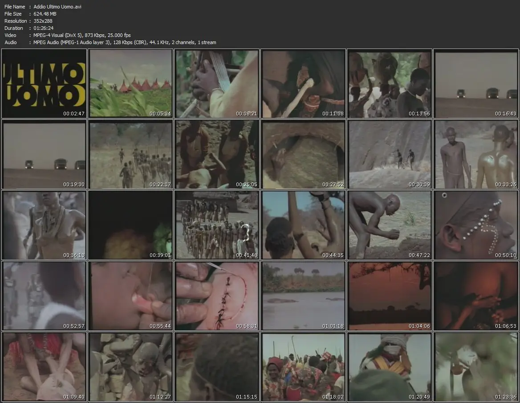Pick the sunset thumbnail at 01:04:06
The image size is (520, 403).
[390, 296]
